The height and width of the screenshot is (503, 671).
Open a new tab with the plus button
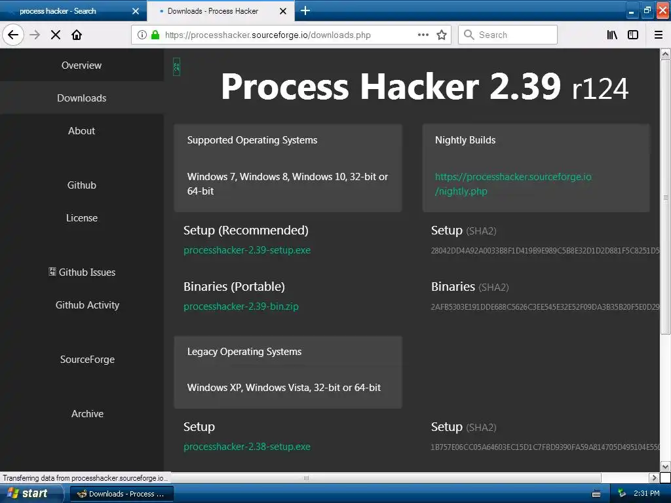coord(305,10)
